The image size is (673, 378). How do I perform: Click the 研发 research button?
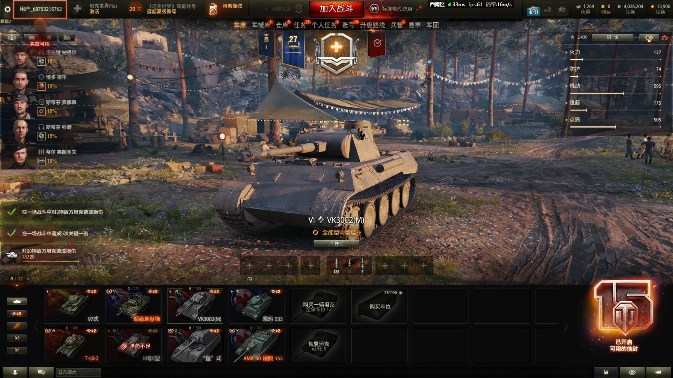(x=613, y=37)
